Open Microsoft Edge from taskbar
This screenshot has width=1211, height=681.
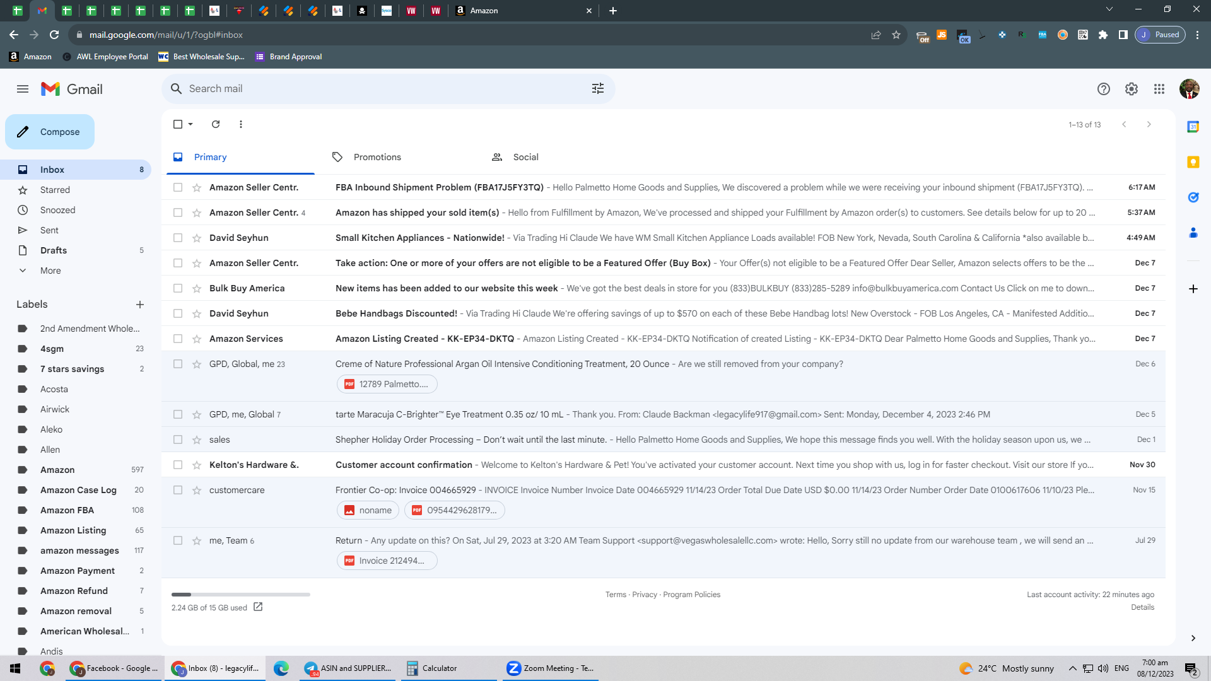coord(281,668)
